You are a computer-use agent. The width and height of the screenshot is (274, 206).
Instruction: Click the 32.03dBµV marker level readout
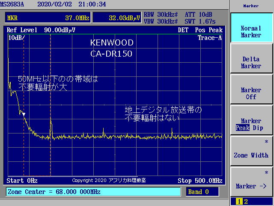pos(117,18)
